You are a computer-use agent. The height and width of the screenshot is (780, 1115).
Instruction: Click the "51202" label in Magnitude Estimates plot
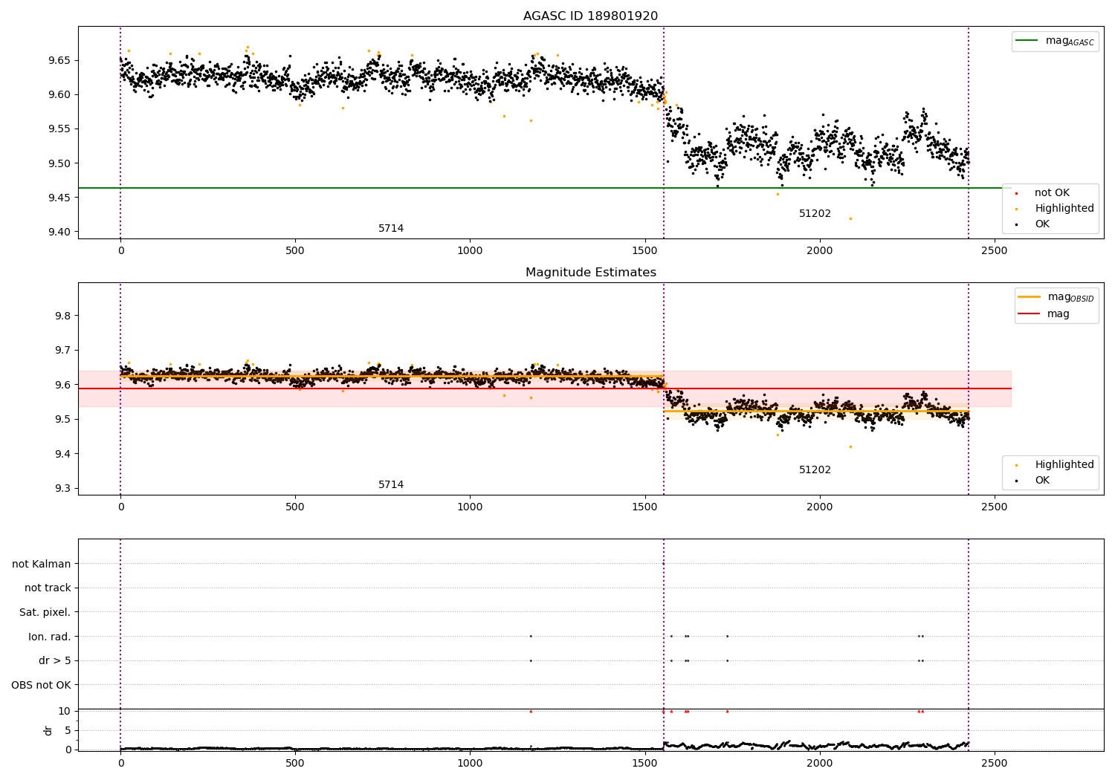(x=815, y=470)
